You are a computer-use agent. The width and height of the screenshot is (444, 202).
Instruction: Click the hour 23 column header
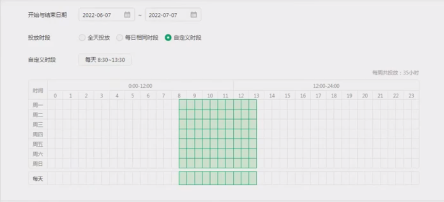(x=411, y=96)
